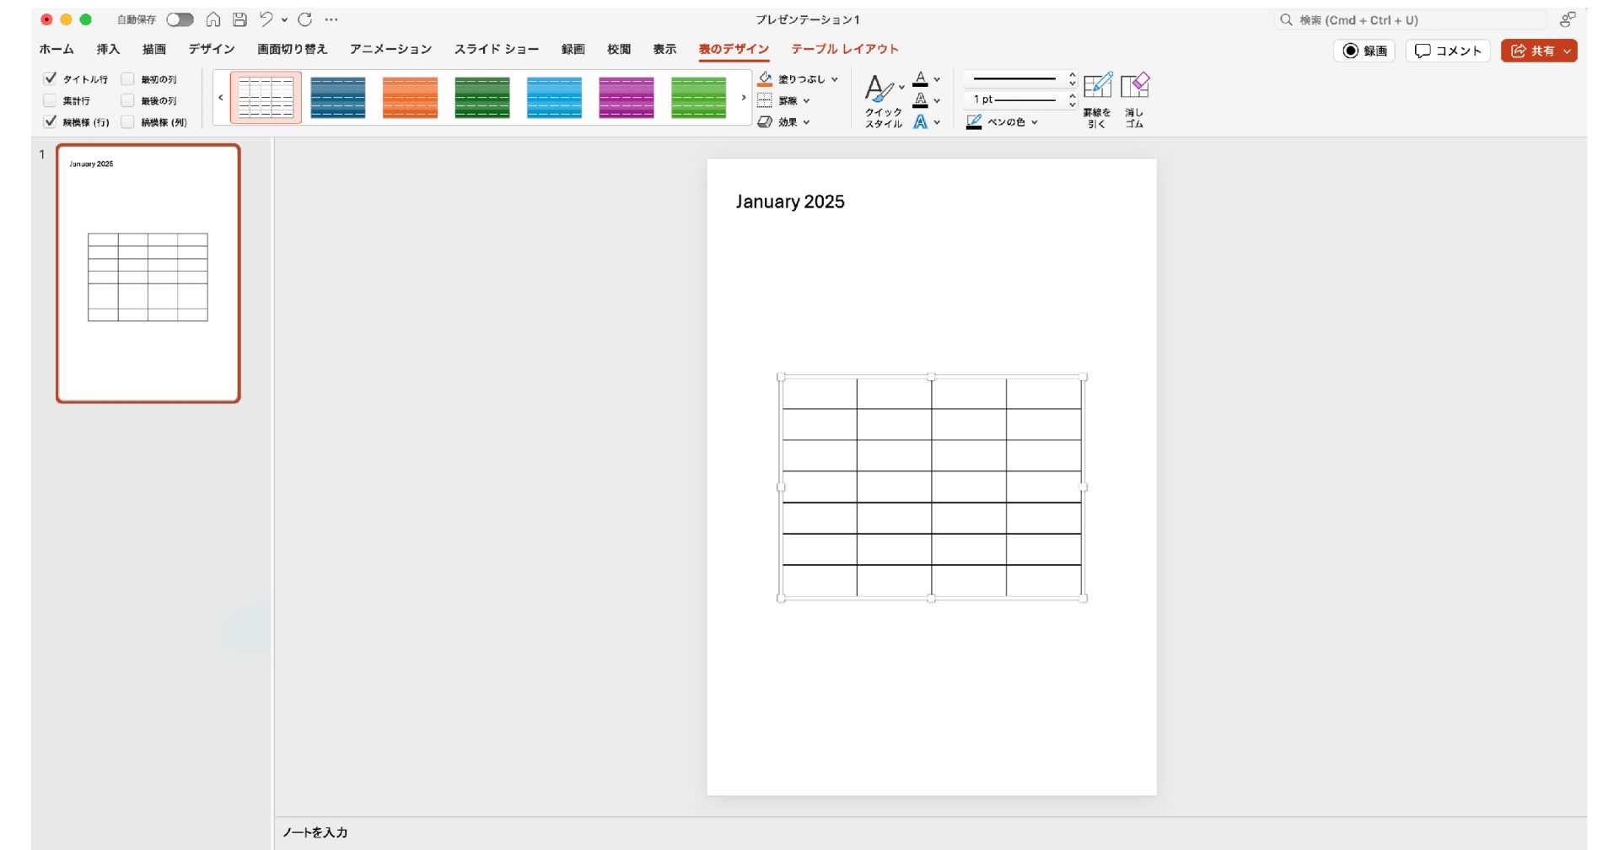Image resolution: width=1619 pixels, height=850 pixels.
Task: Click the redo icon in title bar
Action: tap(305, 19)
